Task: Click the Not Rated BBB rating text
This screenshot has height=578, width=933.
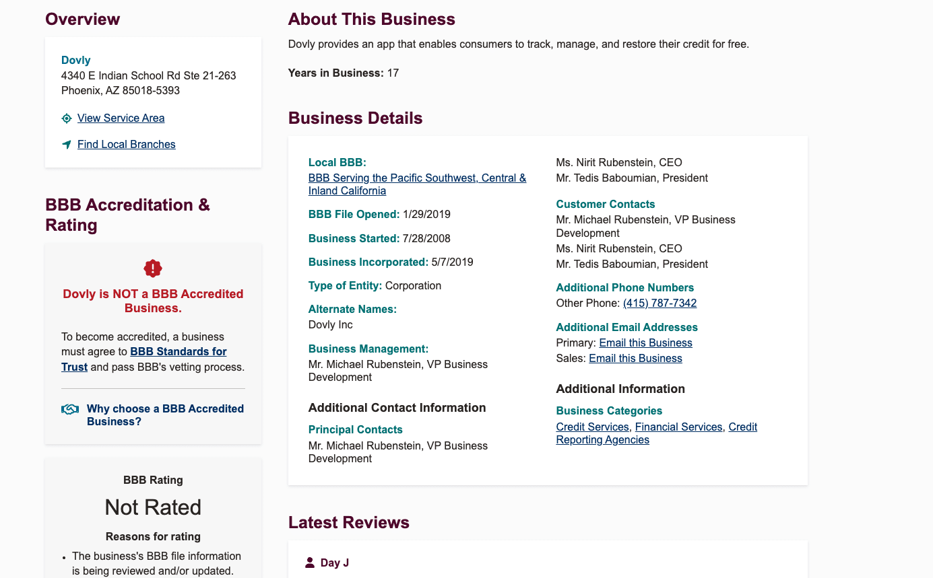Action: (x=153, y=507)
